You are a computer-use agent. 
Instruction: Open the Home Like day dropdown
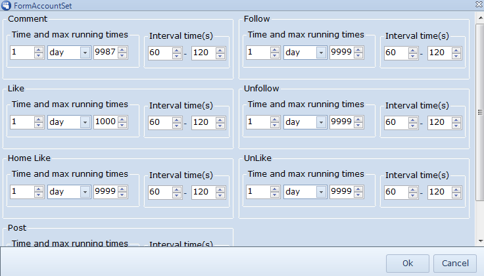(x=85, y=192)
